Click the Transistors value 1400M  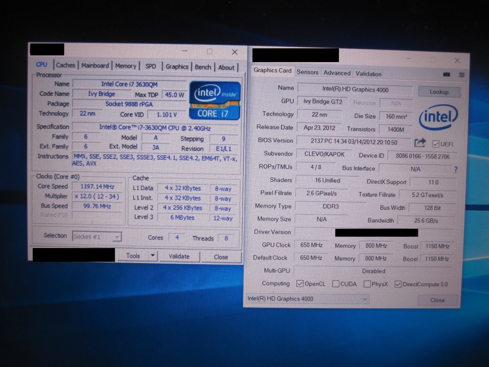396,130
